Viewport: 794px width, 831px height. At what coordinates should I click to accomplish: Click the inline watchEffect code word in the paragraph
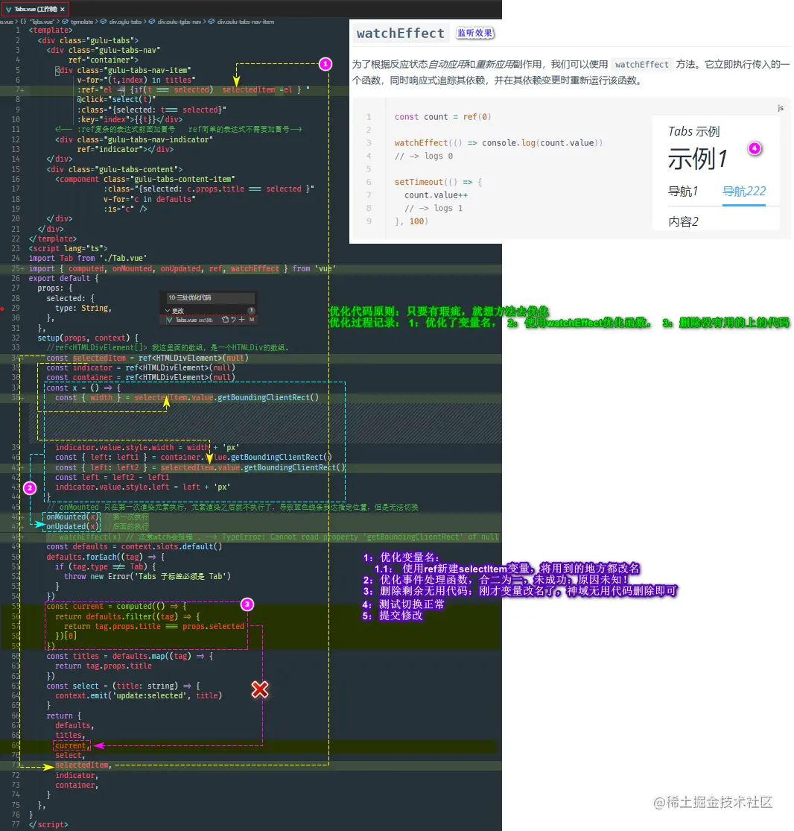point(641,65)
